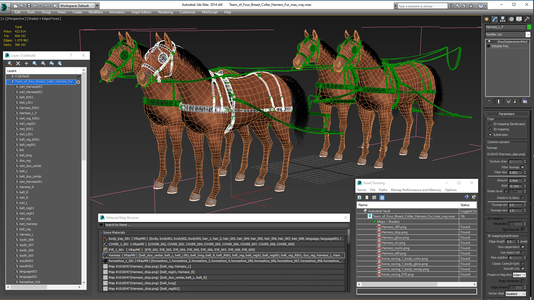This screenshot has height=300, width=534.
Task: Collapse the Team_of_Four_Breast_Collar_Harness_Fur layer
Action: tap(8, 82)
